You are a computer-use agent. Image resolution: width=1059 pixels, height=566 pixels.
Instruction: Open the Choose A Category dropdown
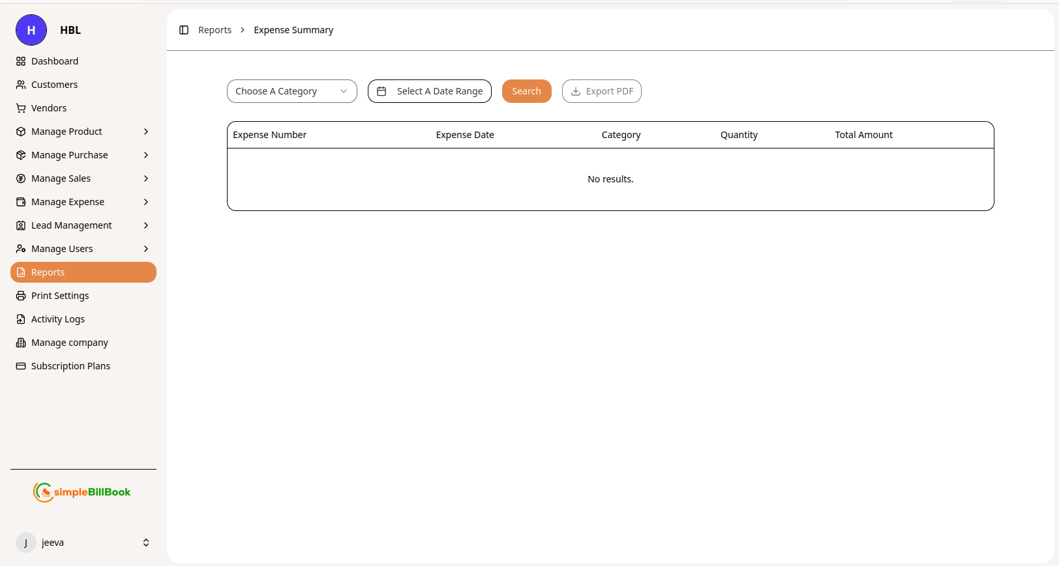(x=291, y=91)
